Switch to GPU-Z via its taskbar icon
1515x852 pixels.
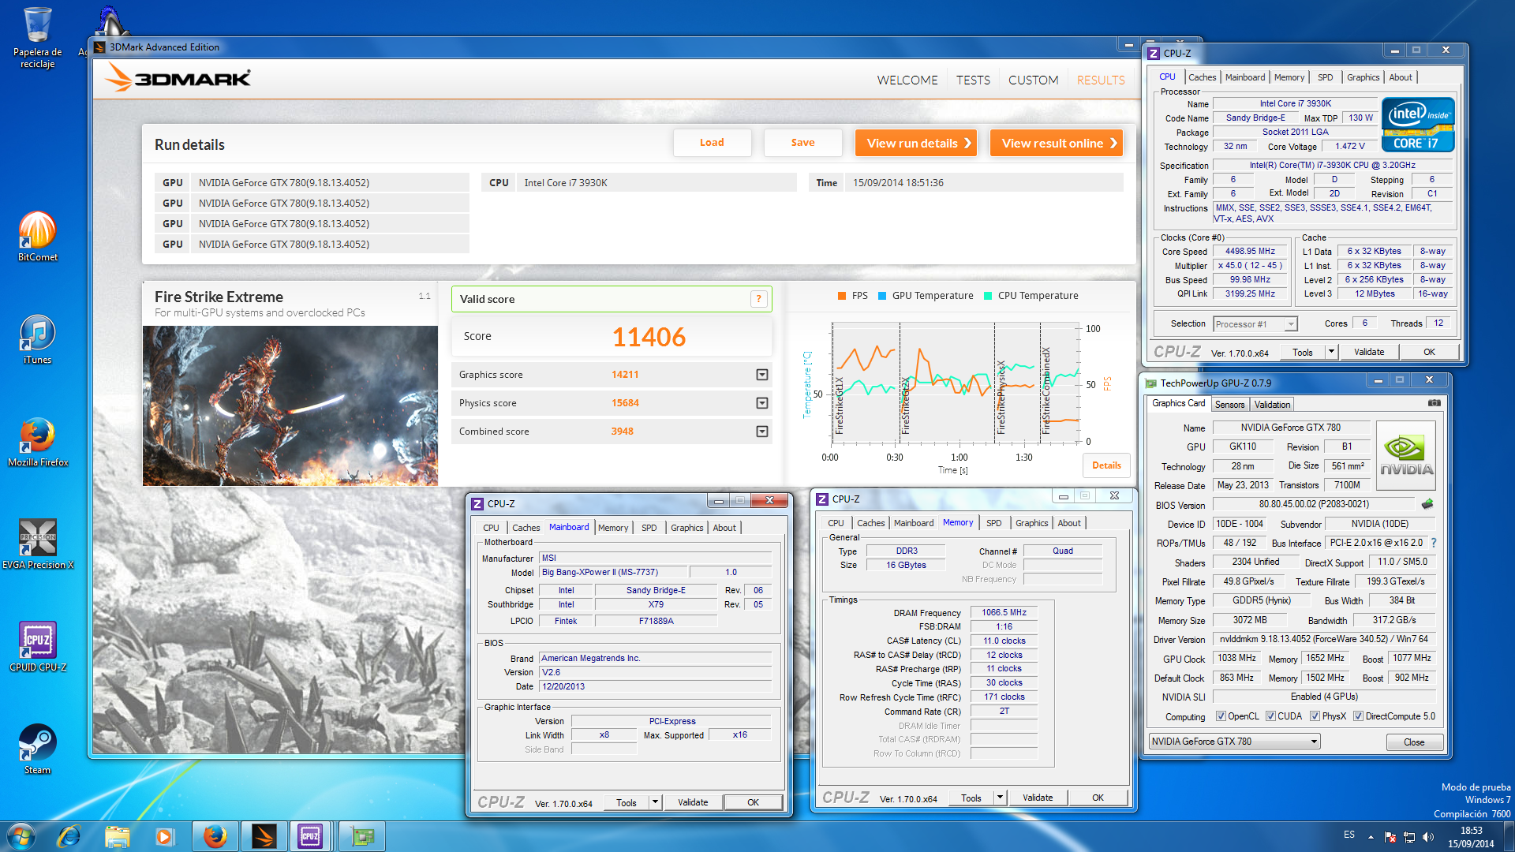(361, 836)
